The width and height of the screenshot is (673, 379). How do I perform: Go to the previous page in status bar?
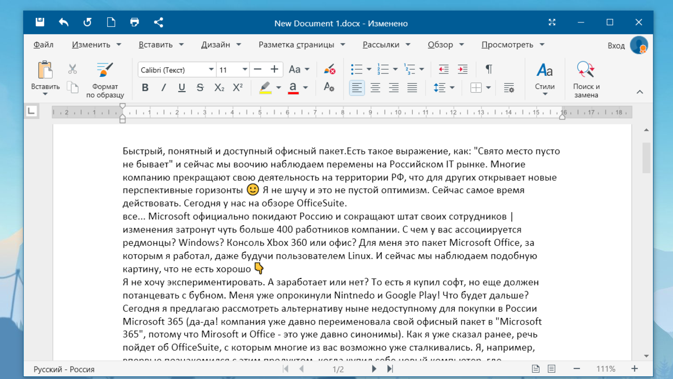tap(301, 369)
